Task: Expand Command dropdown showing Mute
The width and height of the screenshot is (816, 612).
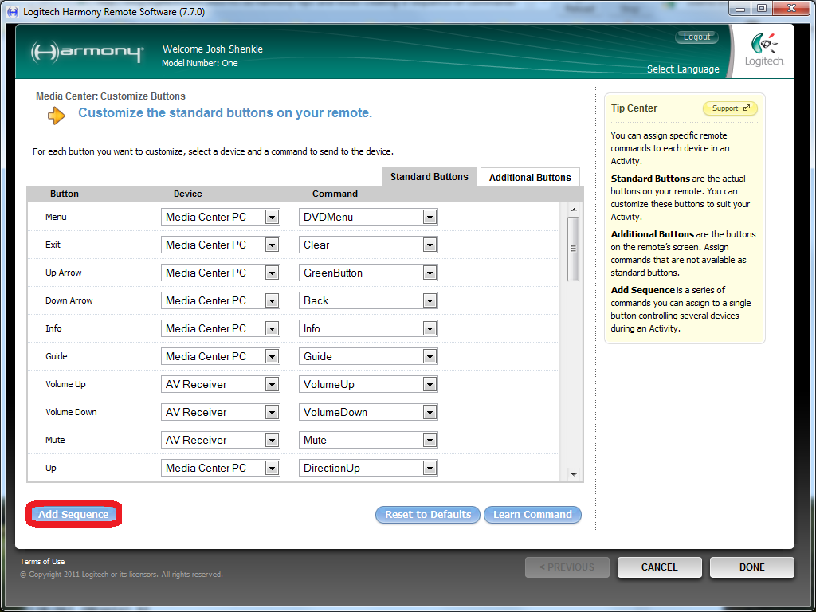Action: click(368, 440)
